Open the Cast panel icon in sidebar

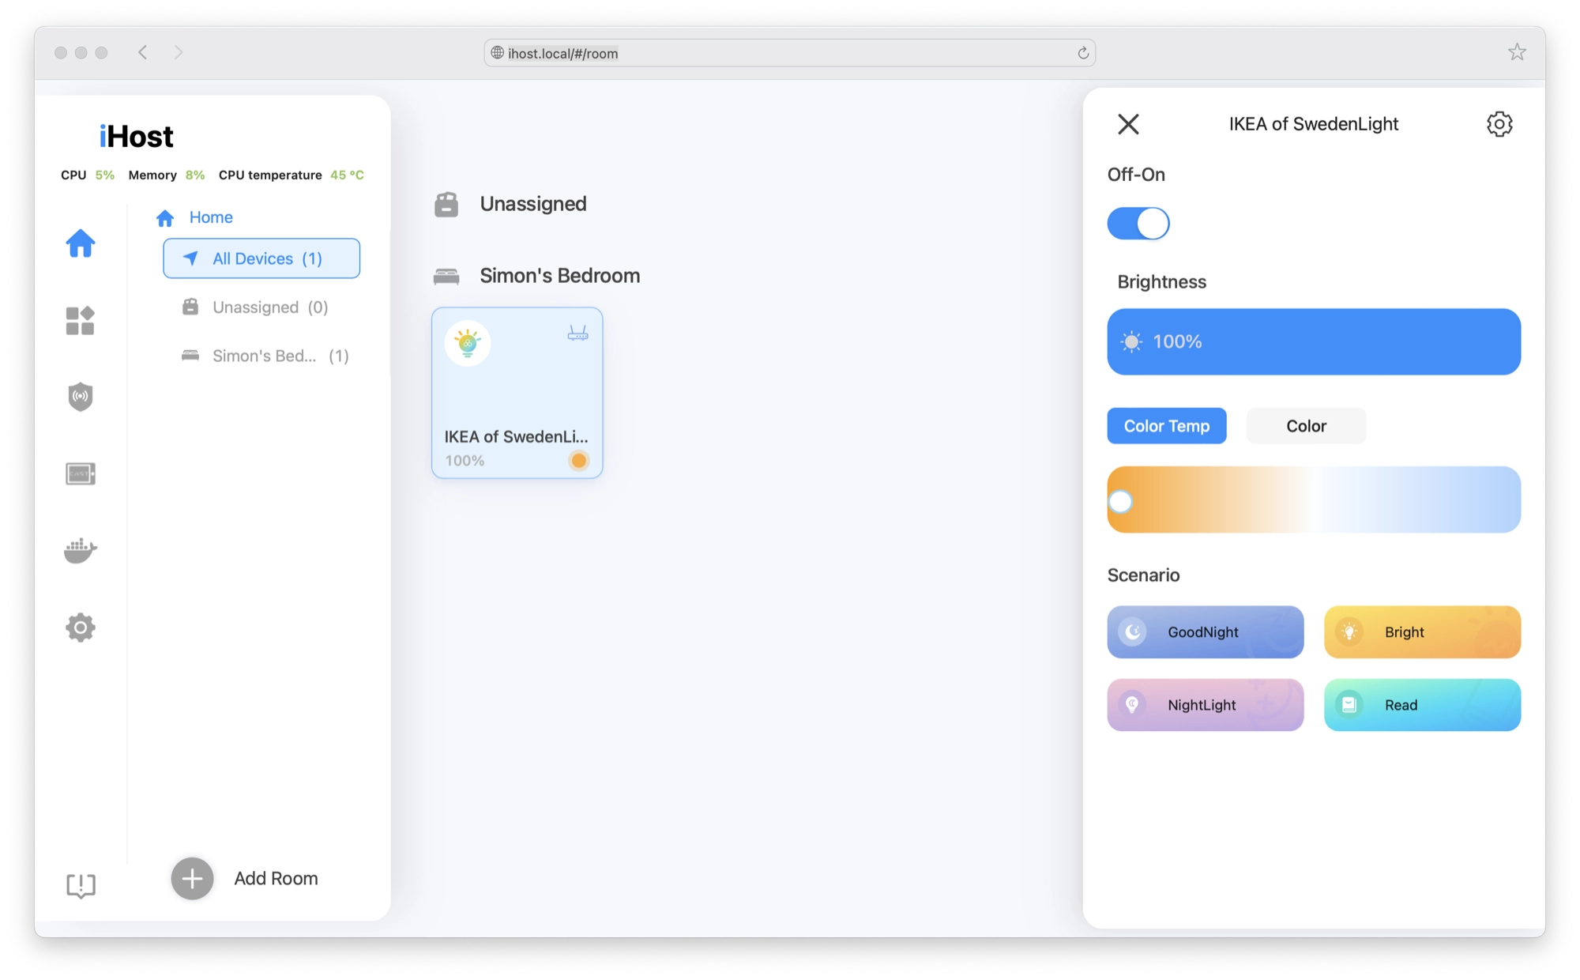81,473
